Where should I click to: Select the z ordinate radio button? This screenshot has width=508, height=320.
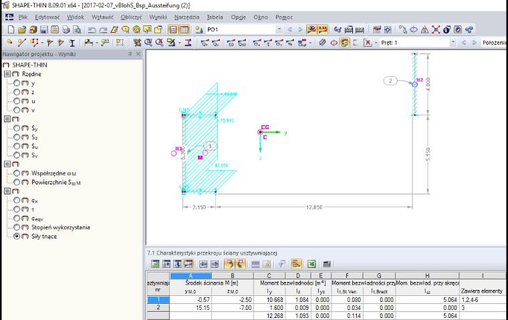pyautogui.click(x=17, y=92)
